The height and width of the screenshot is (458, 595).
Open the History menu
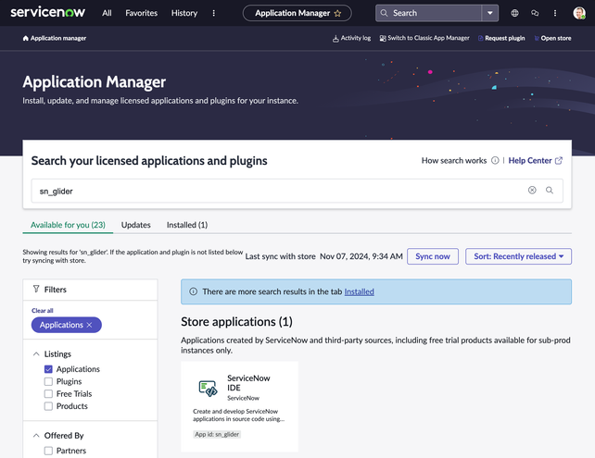184,13
